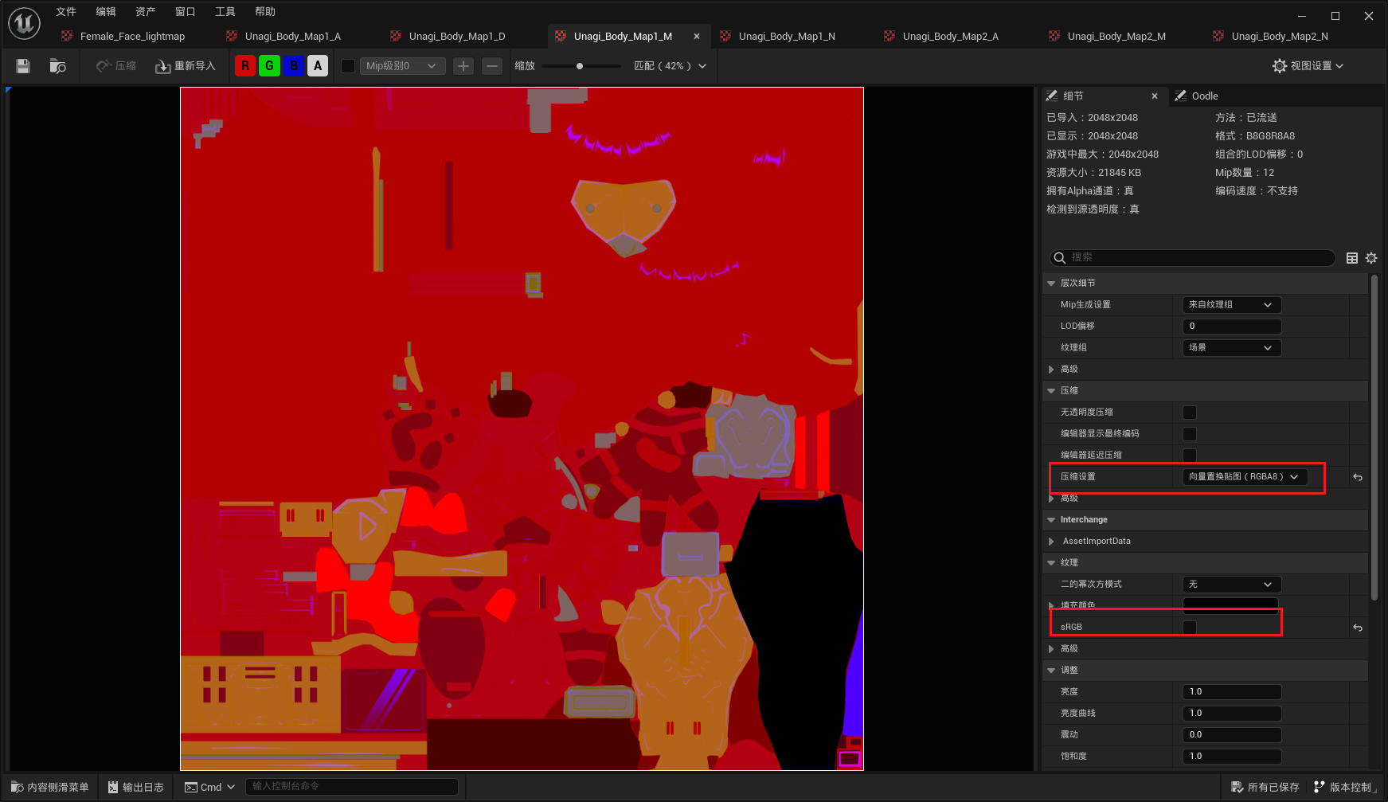1388x802 pixels.
Task: Reset 压缩设置 to default with arrow icon
Action: (1358, 477)
